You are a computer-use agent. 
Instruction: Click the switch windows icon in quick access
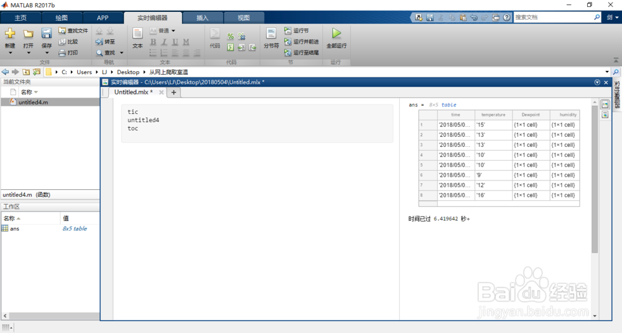click(x=496, y=17)
